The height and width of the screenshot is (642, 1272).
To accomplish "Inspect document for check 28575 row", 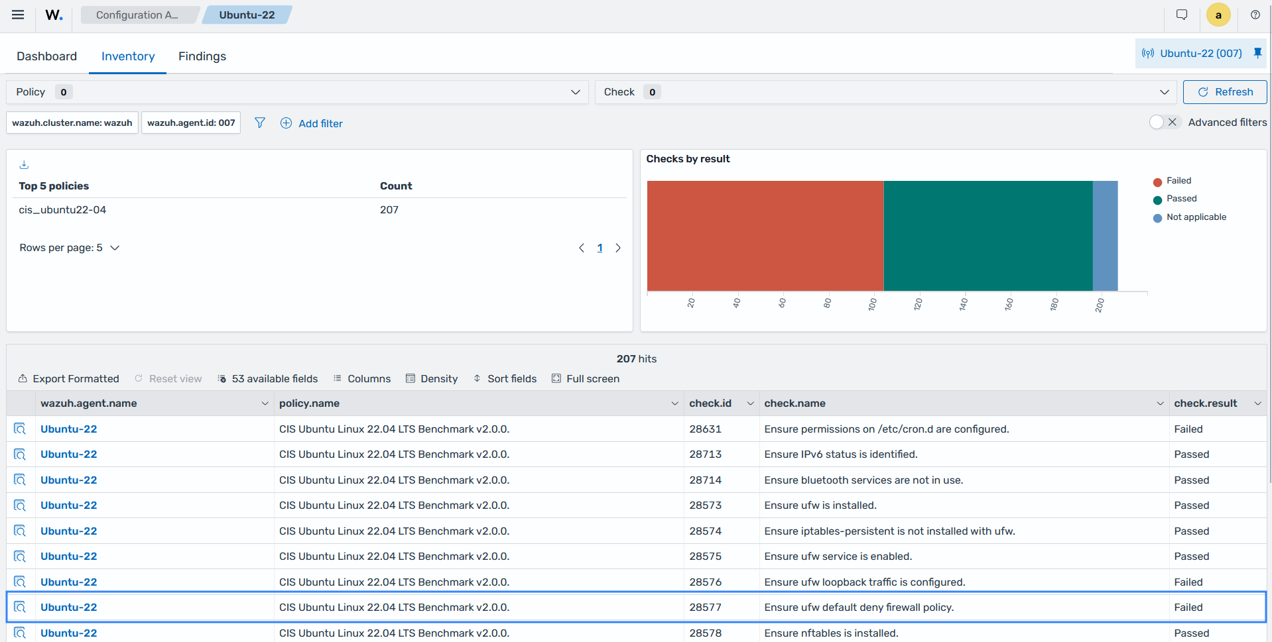I will (x=20, y=556).
